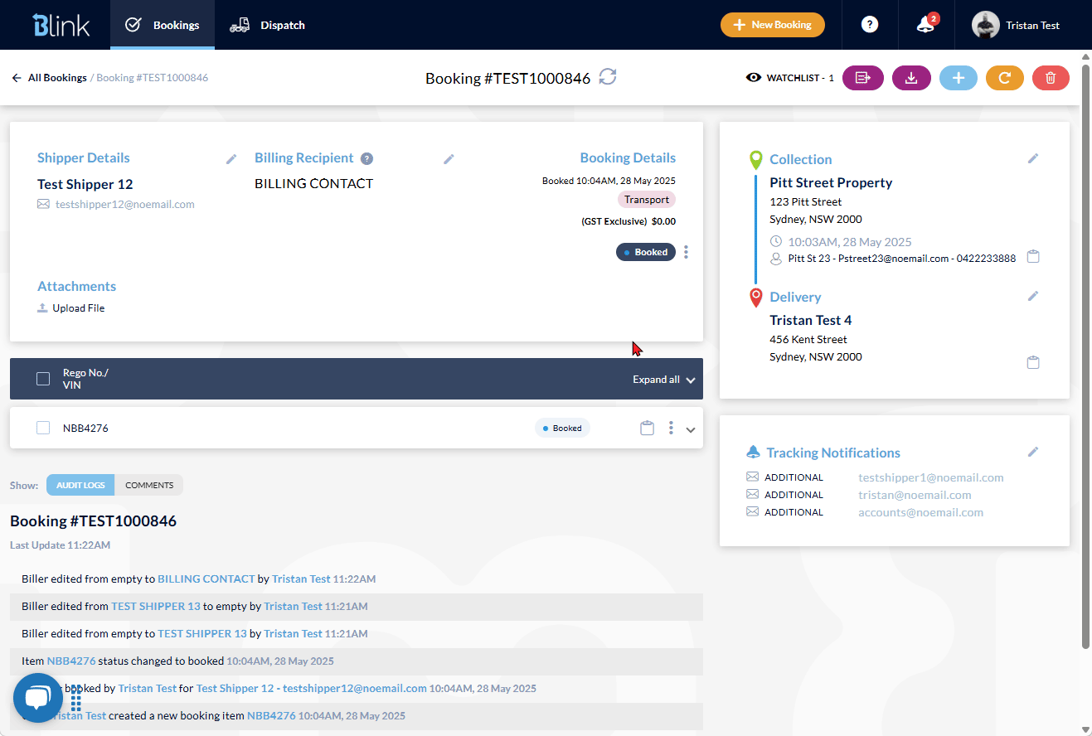This screenshot has width=1092, height=736.
Task: Click the red delete booking button
Action: pos(1051,78)
